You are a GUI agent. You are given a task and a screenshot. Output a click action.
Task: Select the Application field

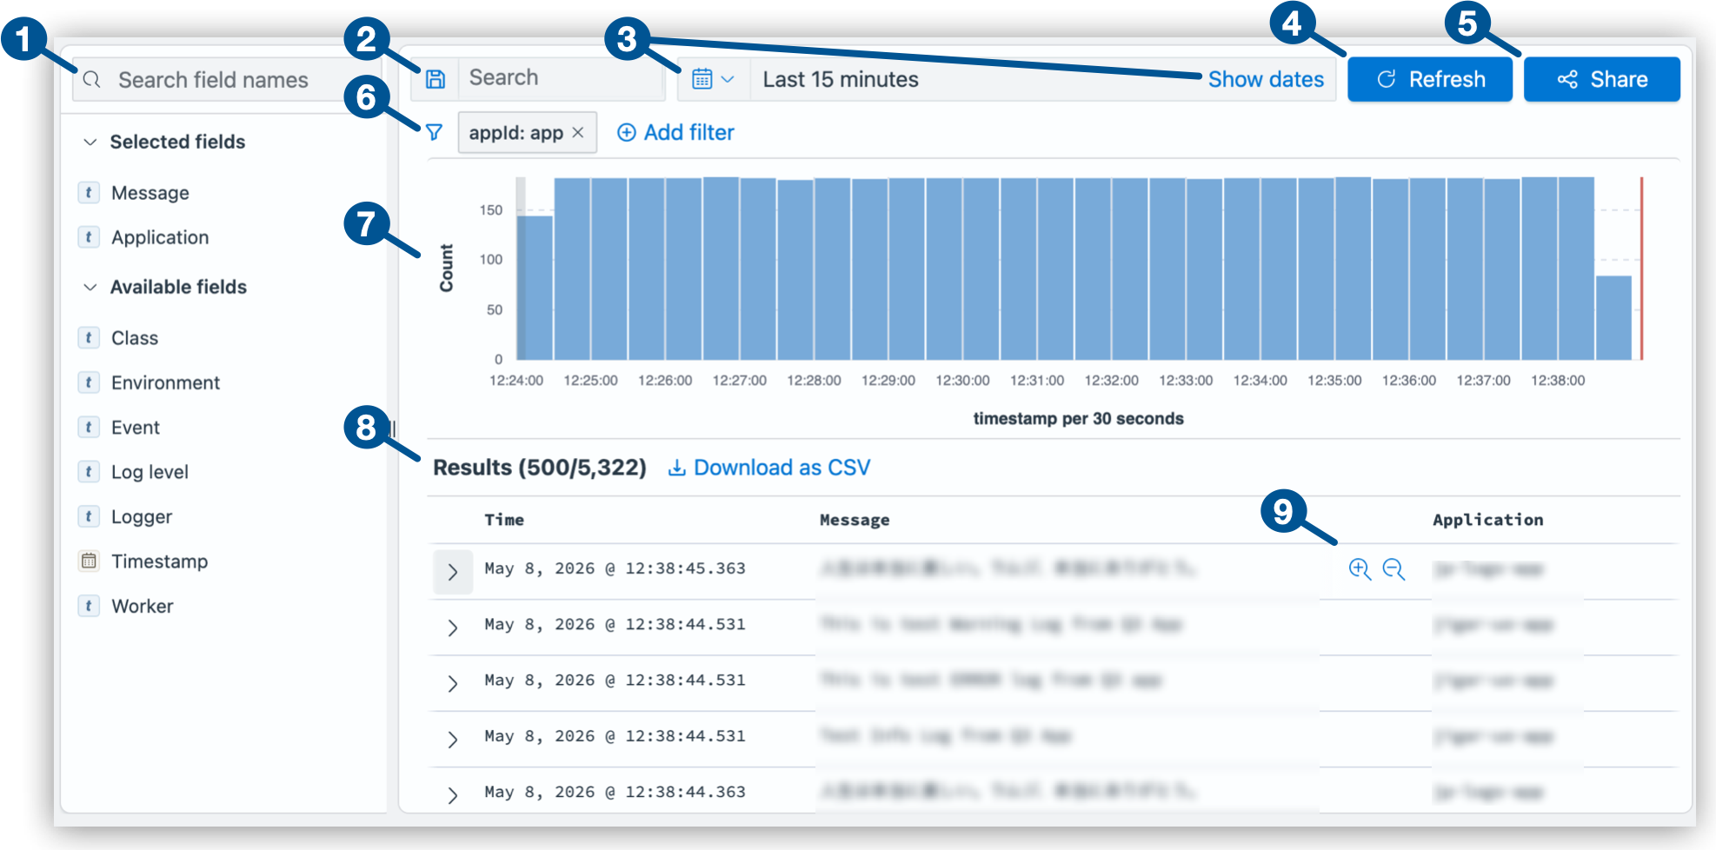[160, 237]
